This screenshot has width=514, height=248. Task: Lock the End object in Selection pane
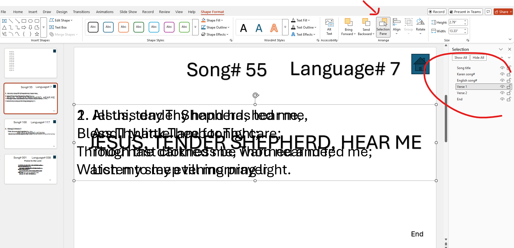click(x=509, y=99)
